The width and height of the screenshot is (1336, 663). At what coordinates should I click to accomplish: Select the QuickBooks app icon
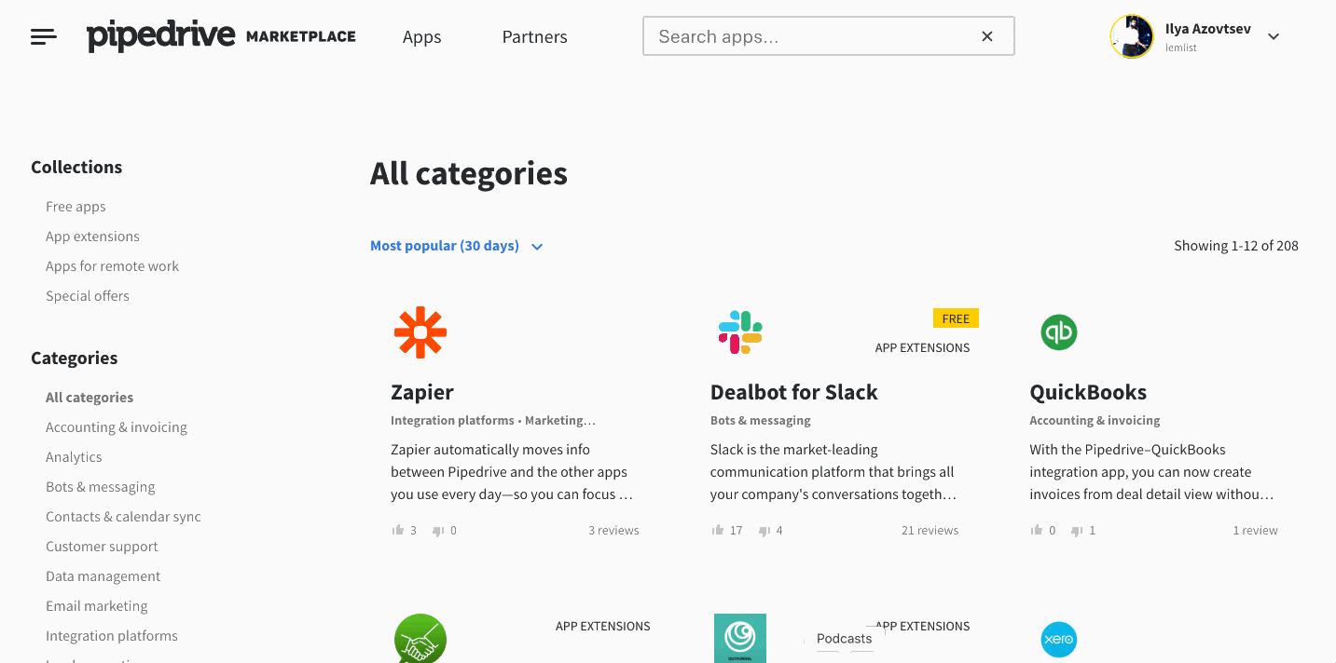[1058, 331]
